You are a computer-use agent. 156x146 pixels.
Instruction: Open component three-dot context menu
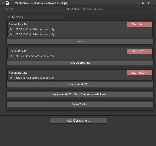pos(153,3)
